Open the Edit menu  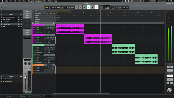click(15, 1)
